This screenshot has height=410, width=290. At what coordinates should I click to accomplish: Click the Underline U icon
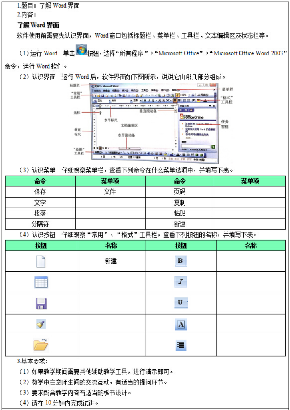tap(181, 303)
